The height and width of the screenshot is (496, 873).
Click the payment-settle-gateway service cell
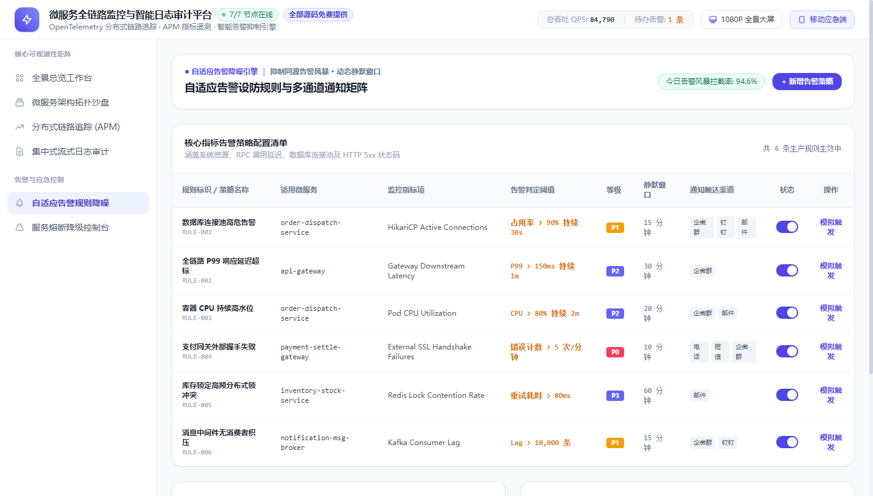[x=311, y=352]
